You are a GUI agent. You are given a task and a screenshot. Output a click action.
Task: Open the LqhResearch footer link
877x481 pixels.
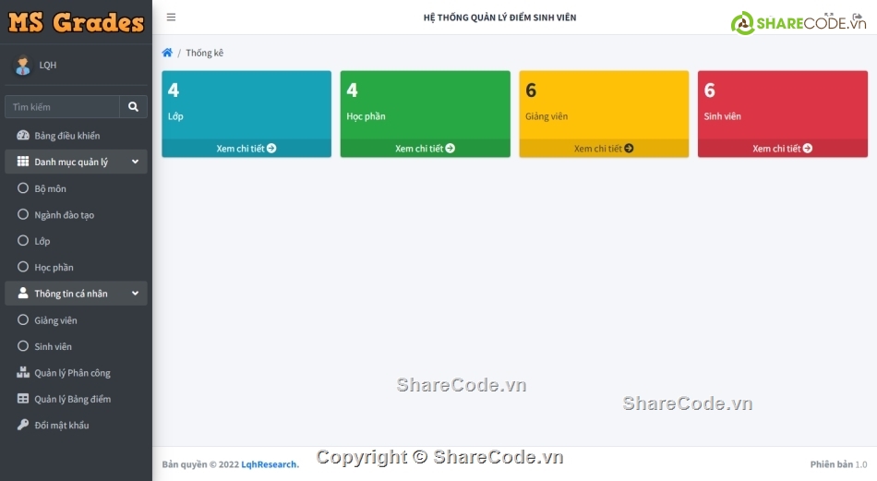(x=270, y=464)
